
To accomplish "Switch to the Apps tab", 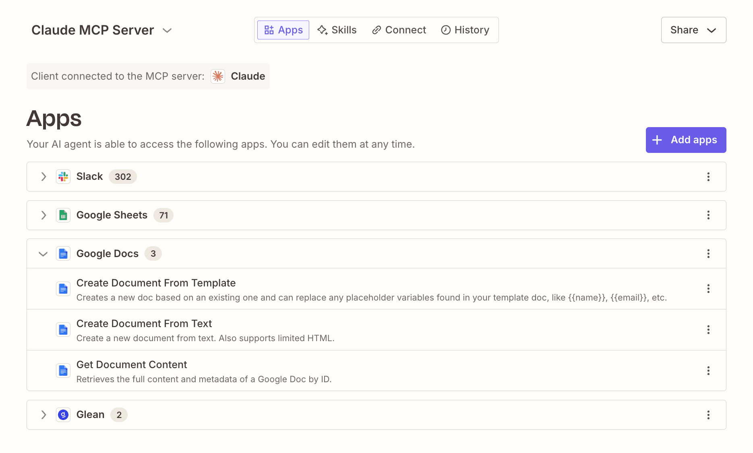I will coord(283,30).
